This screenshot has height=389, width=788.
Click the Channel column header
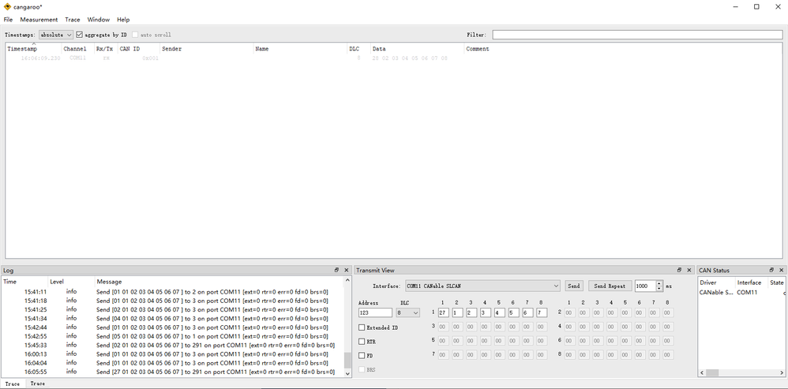[x=77, y=49]
